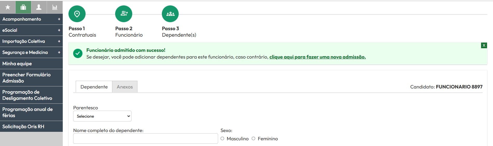Open the favorites star icon tab
Screen dimensions: 493x146
(8, 7)
